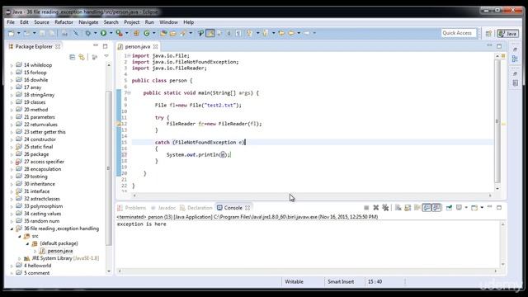Click the Search flashlight toolbar icon
This screenshot has width=528, height=297.
[x=183, y=33]
